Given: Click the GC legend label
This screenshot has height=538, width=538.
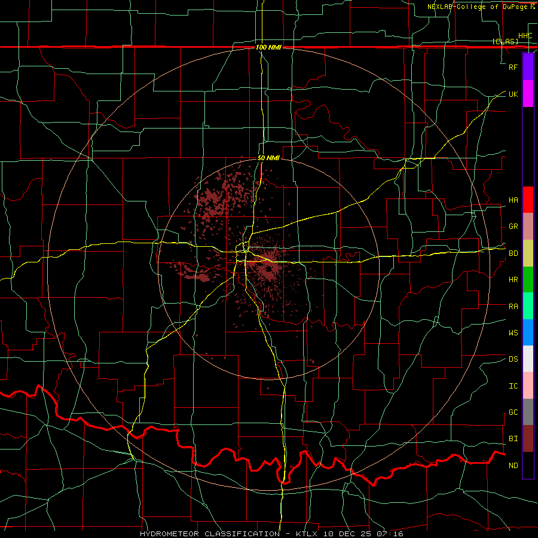Looking at the screenshot, I should pyautogui.click(x=513, y=412).
